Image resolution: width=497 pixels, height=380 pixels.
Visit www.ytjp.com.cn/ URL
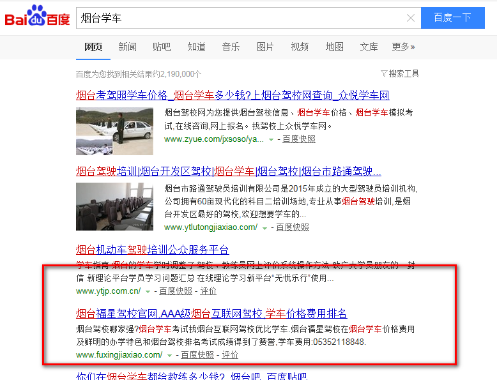109,291
